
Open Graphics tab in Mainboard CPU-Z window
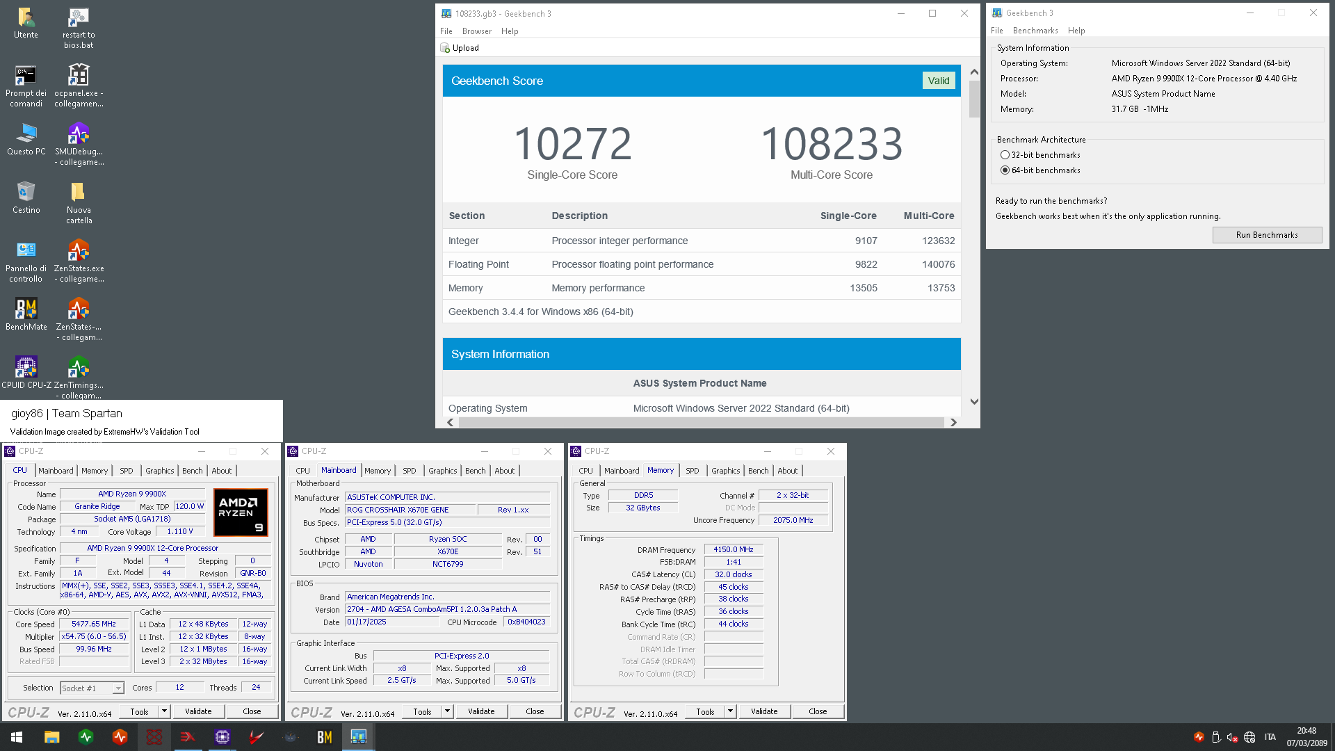[x=443, y=471]
